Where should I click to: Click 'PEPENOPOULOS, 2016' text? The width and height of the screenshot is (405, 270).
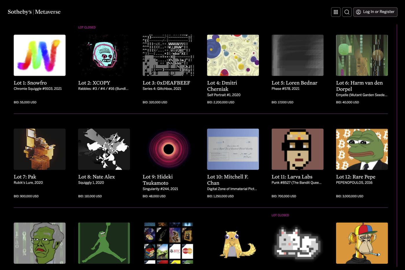354,183
